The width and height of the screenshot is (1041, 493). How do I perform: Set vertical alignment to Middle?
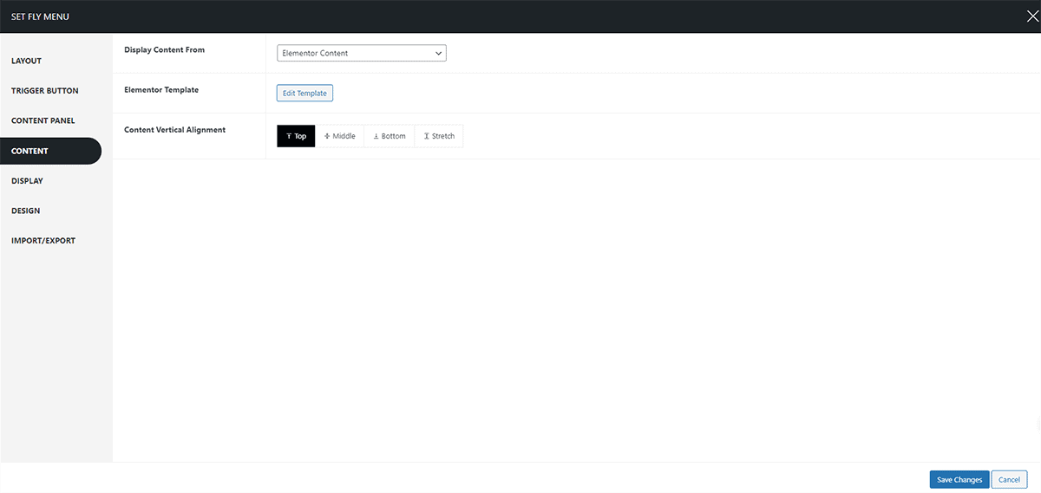coord(340,136)
